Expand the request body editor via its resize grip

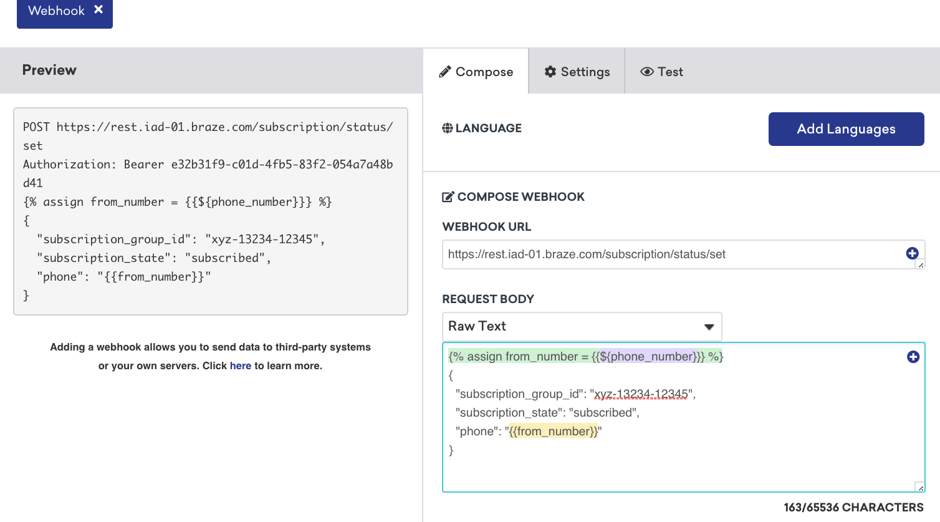click(921, 486)
